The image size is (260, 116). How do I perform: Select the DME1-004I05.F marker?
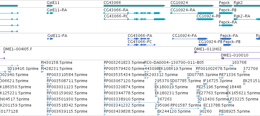4,52
